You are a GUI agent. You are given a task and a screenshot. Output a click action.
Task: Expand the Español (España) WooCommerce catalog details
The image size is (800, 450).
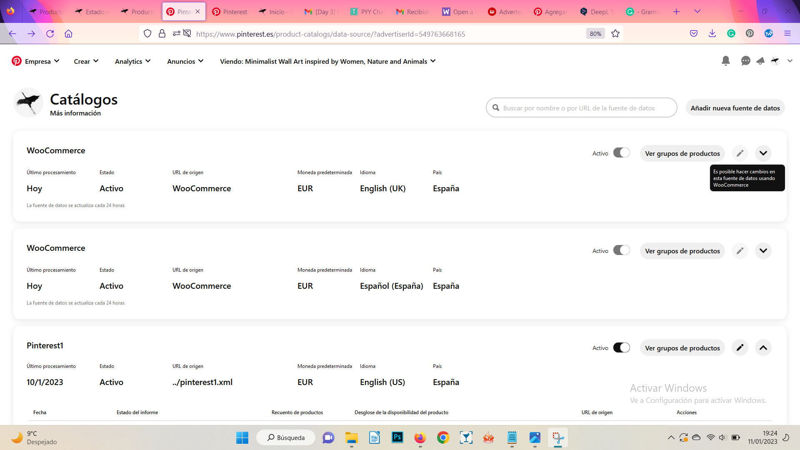pos(763,251)
